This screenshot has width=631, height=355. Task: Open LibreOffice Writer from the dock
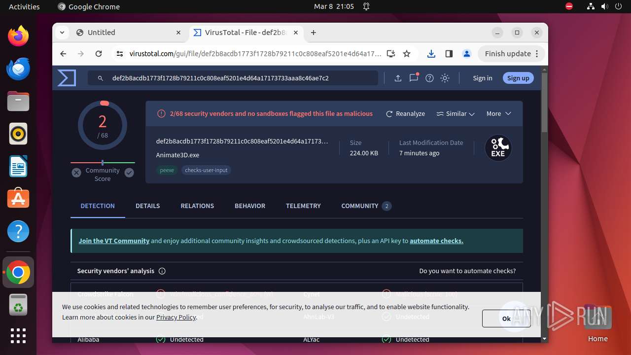coord(18,166)
